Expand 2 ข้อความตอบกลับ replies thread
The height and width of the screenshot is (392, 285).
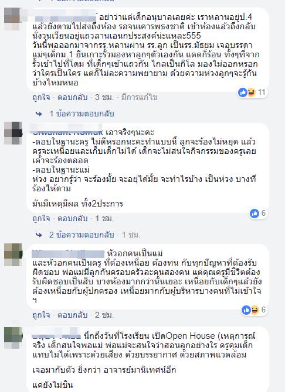pos(82,235)
